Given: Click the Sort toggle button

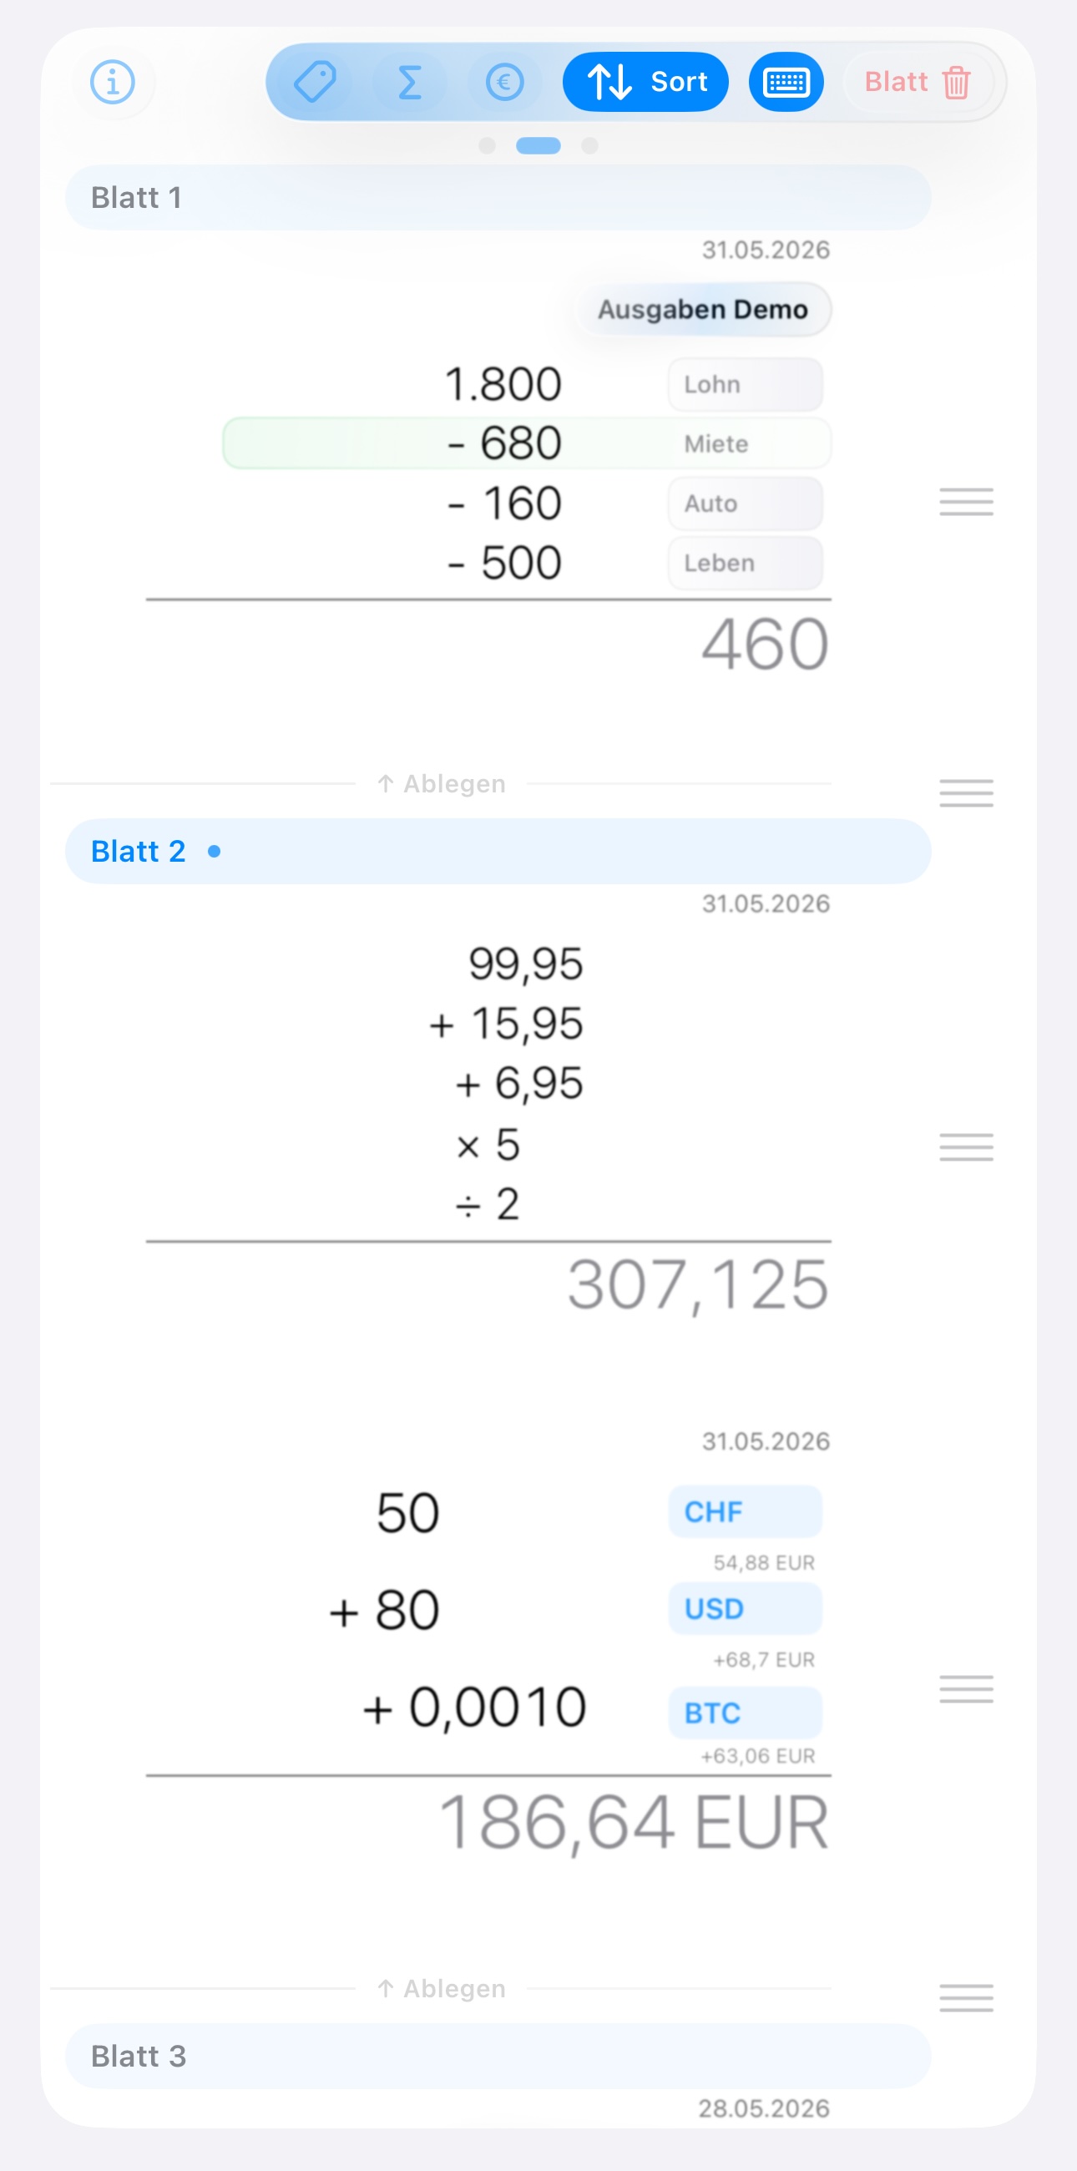Looking at the screenshot, I should tap(645, 83).
